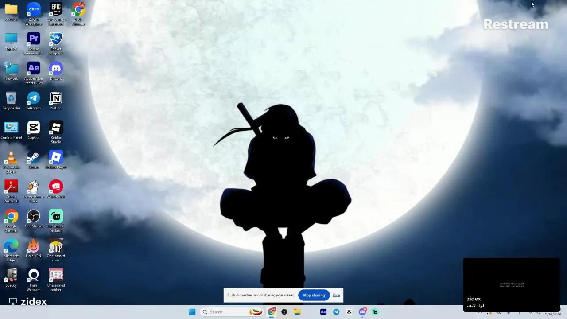Screen dimensions: 567x319
Task: Open Telegram from the taskbar
Action: 336,312
